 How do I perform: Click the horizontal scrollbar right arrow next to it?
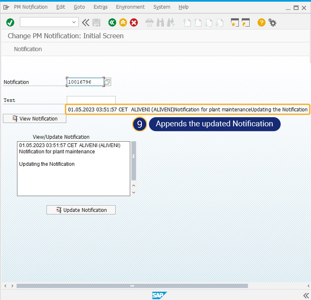[x=12, y=286]
